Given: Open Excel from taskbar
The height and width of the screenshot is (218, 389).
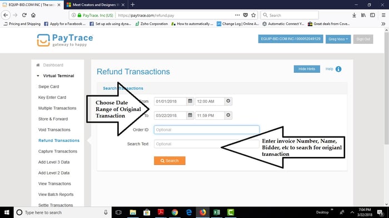Looking at the screenshot, I should (217, 212).
